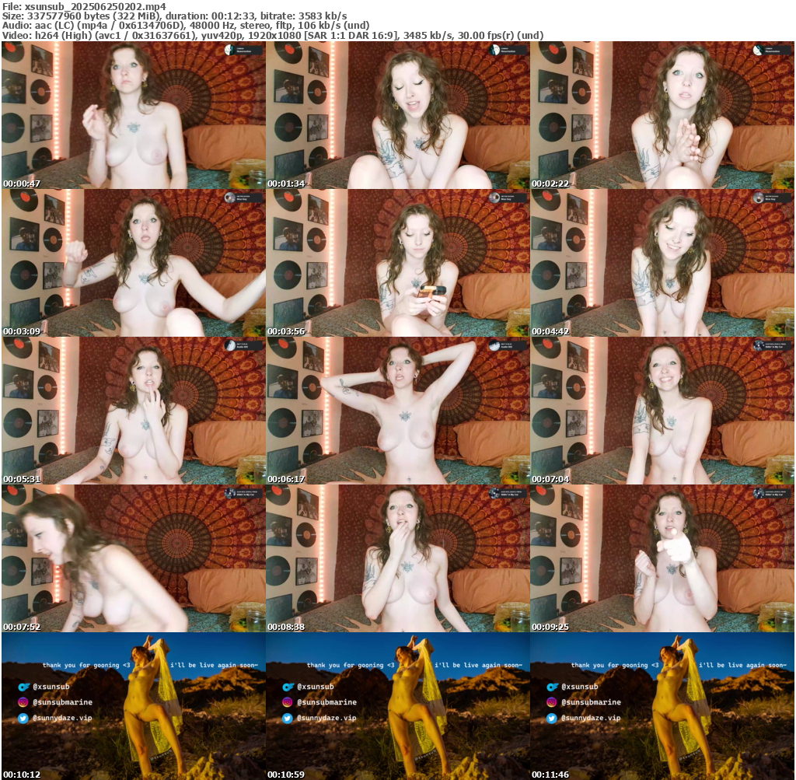Click the now-playing music overlay in the 00:00:47 frame
Viewport: 796px width, 780px height.
point(243,50)
